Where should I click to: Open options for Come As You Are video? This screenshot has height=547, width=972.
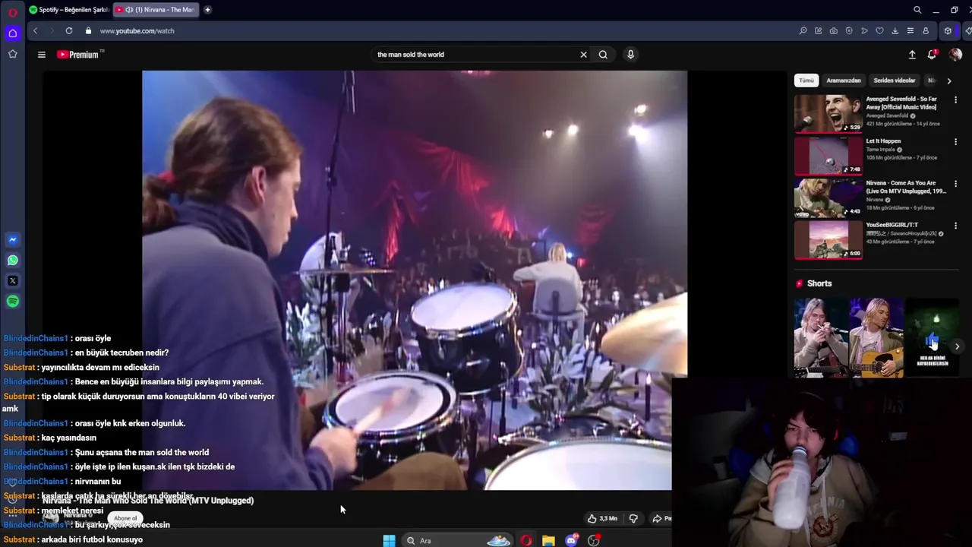[x=955, y=184]
